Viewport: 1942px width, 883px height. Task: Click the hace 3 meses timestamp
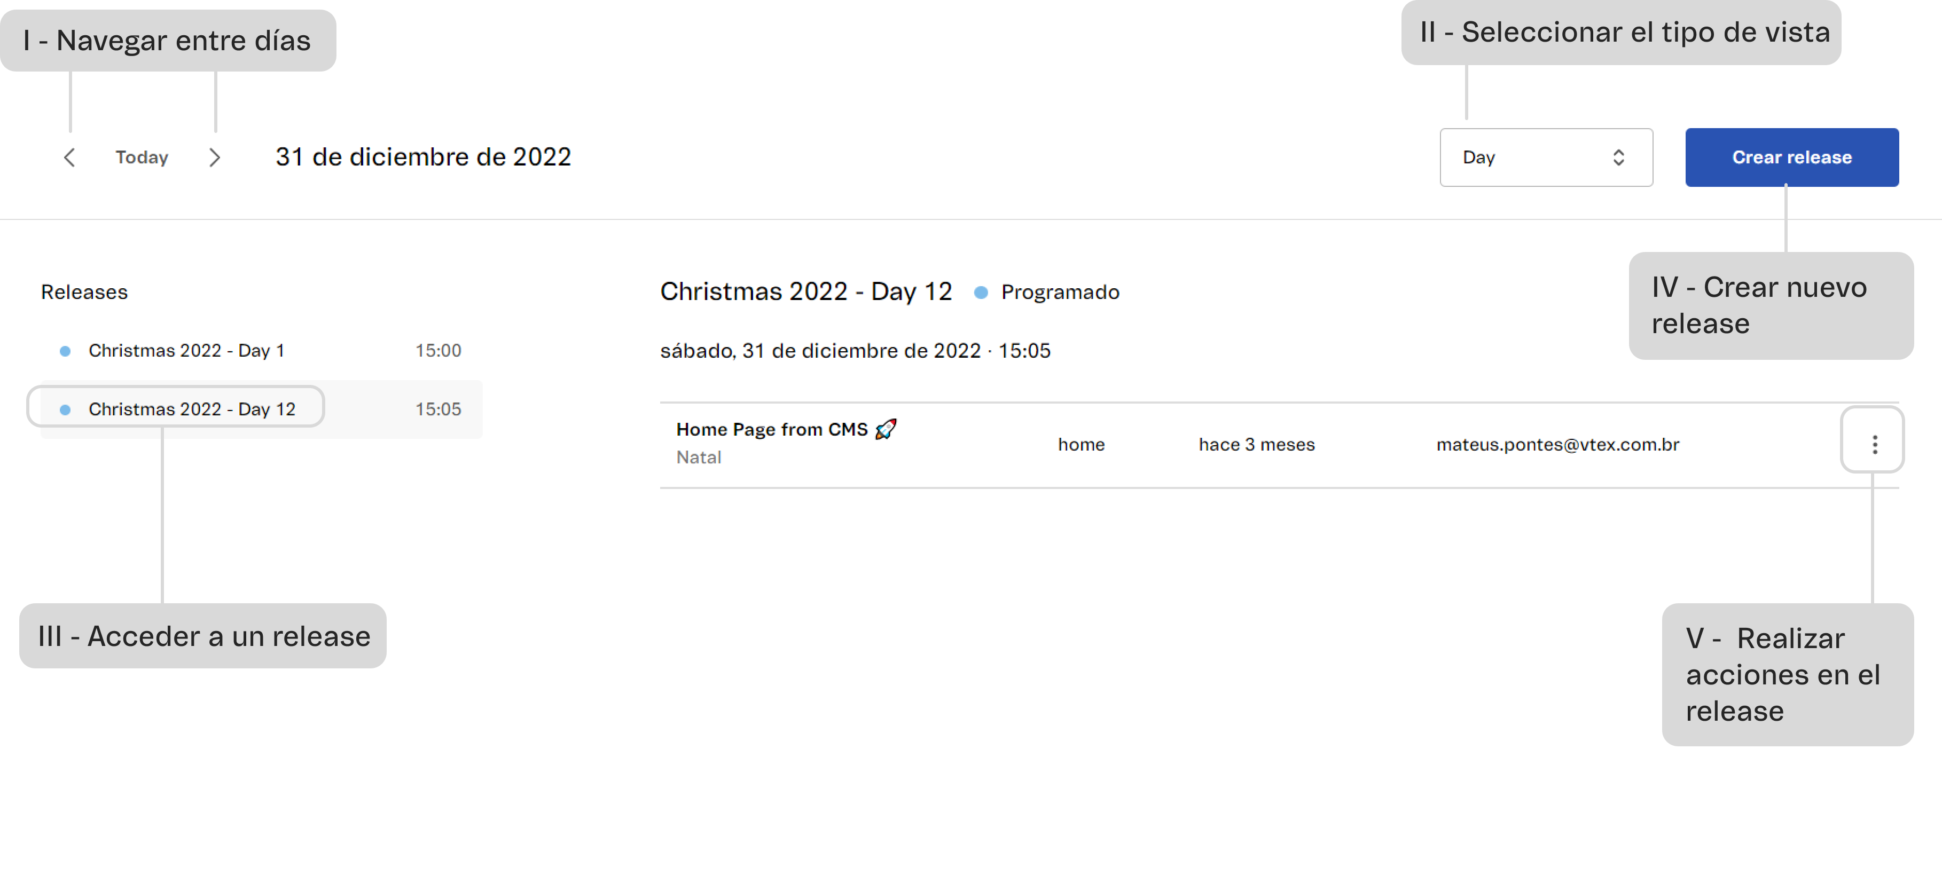pyautogui.click(x=1257, y=445)
